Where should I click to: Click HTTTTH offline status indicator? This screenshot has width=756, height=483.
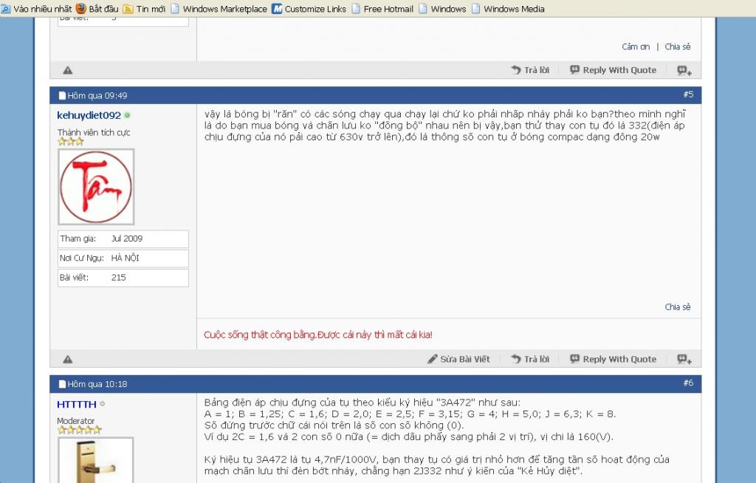pos(102,404)
